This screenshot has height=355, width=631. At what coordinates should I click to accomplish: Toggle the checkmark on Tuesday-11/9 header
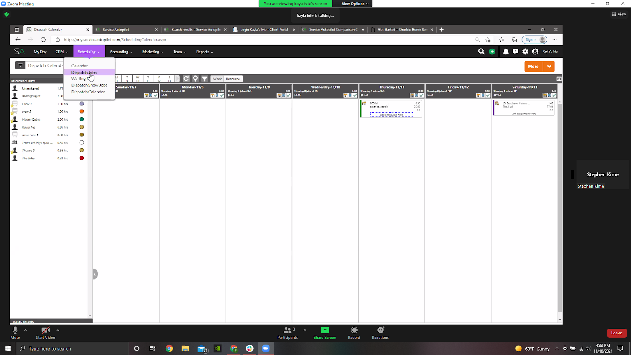[289, 95]
